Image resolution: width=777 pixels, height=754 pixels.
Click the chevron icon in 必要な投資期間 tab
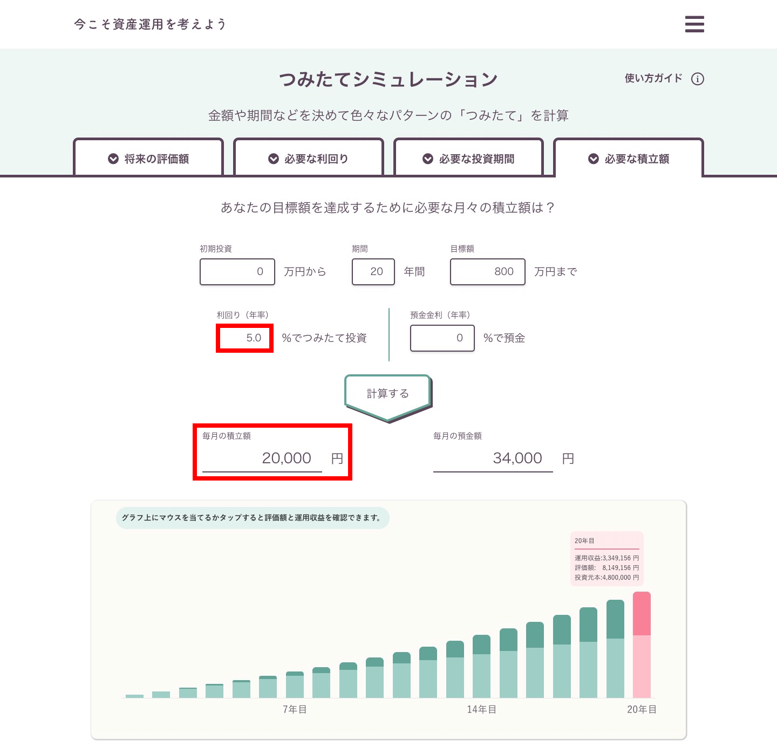tap(428, 159)
